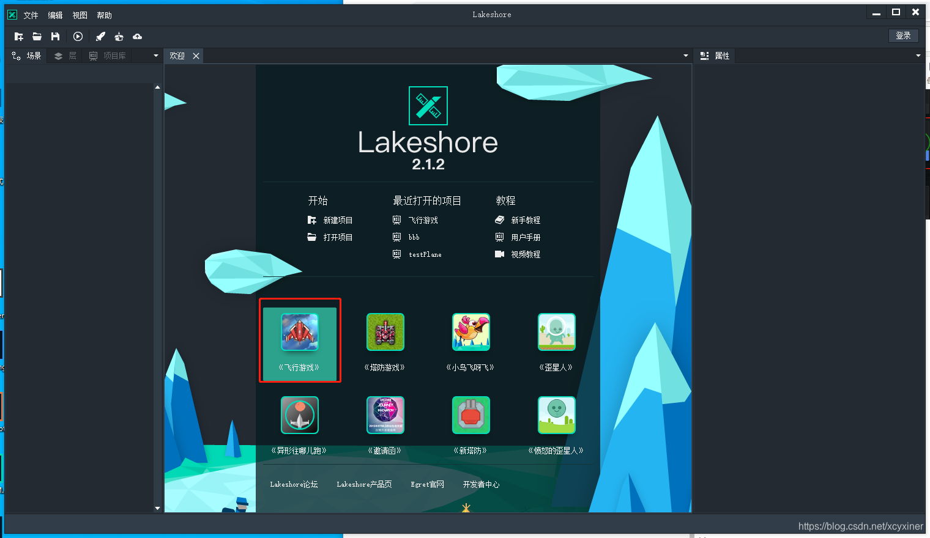This screenshot has height=538, width=930.
Task: Open the 《飞行游戏》 sample game thumbnail
Action: [x=300, y=332]
